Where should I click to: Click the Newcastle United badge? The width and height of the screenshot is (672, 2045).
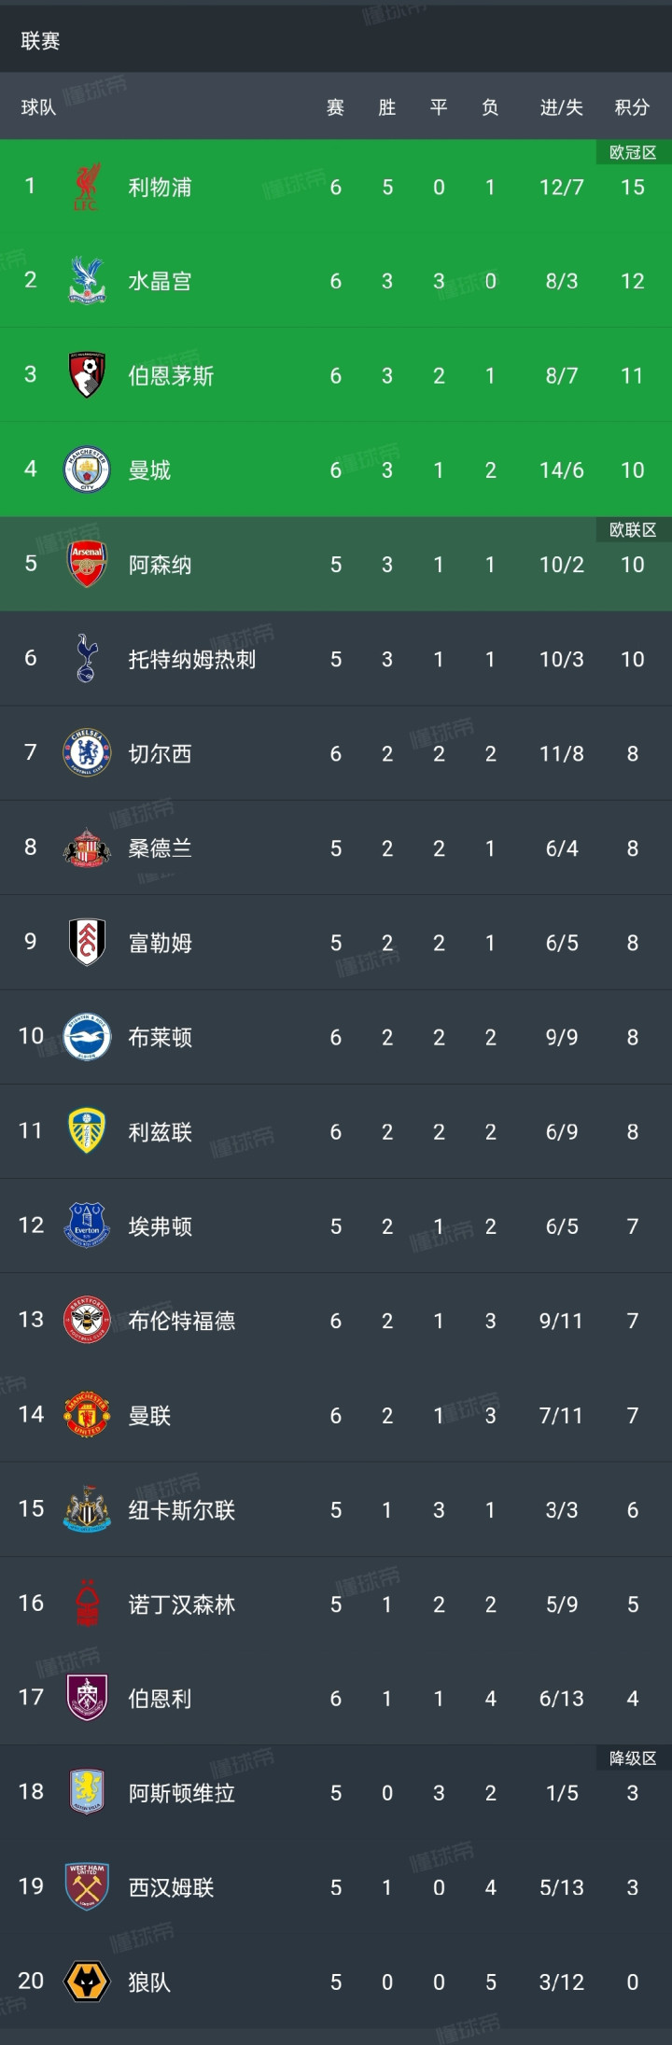(x=87, y=1509)
